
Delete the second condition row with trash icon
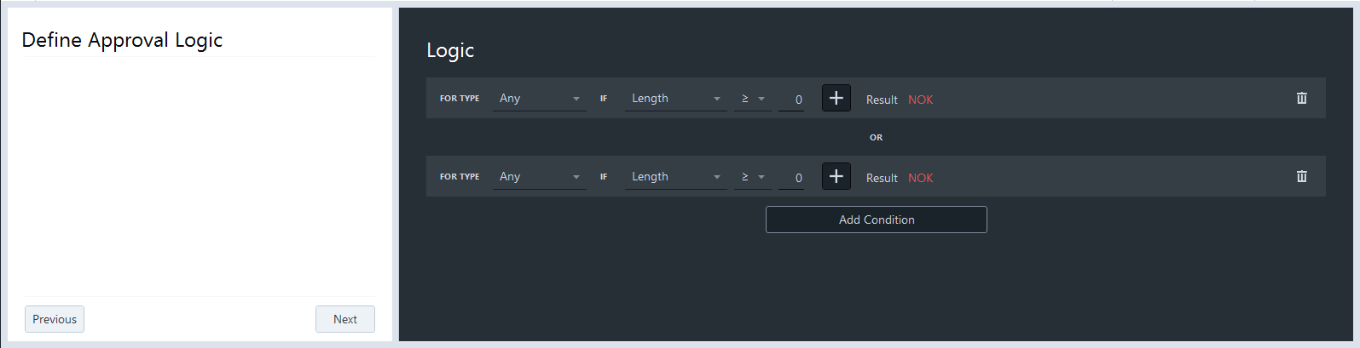coord(1301,176)
